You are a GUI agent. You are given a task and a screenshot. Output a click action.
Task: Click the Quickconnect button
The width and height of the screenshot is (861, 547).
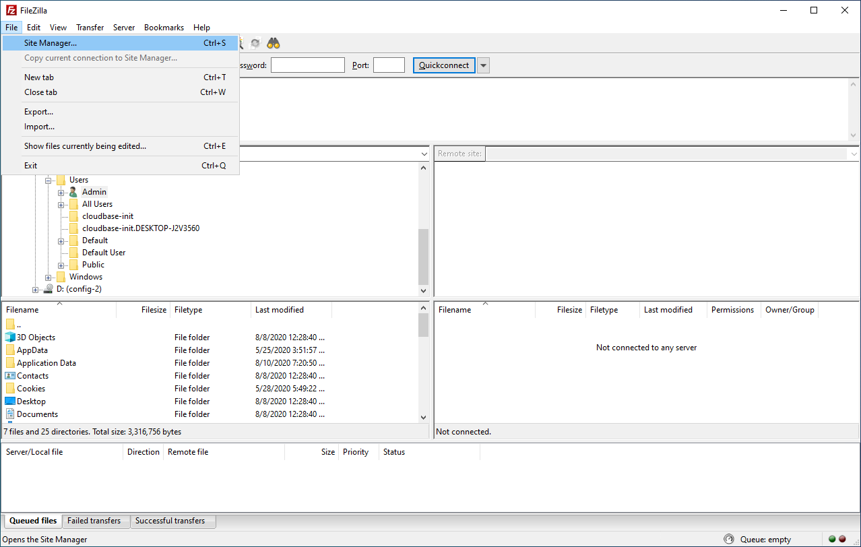pos(444,65)
